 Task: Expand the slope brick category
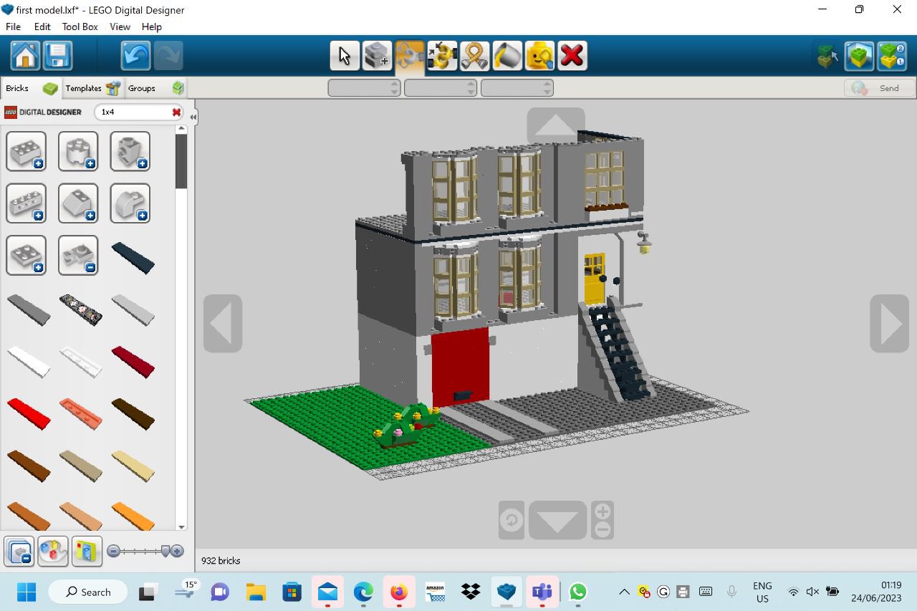tap(78, 203)
